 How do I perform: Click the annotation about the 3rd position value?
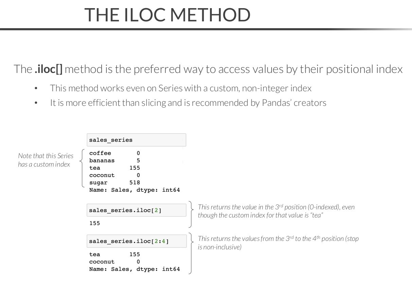(276, 211)
